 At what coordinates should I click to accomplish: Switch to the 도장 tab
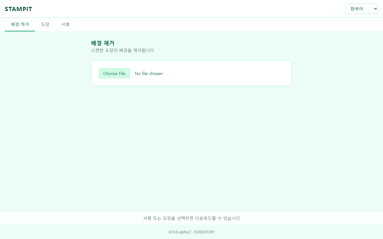(x=45, y=24)
